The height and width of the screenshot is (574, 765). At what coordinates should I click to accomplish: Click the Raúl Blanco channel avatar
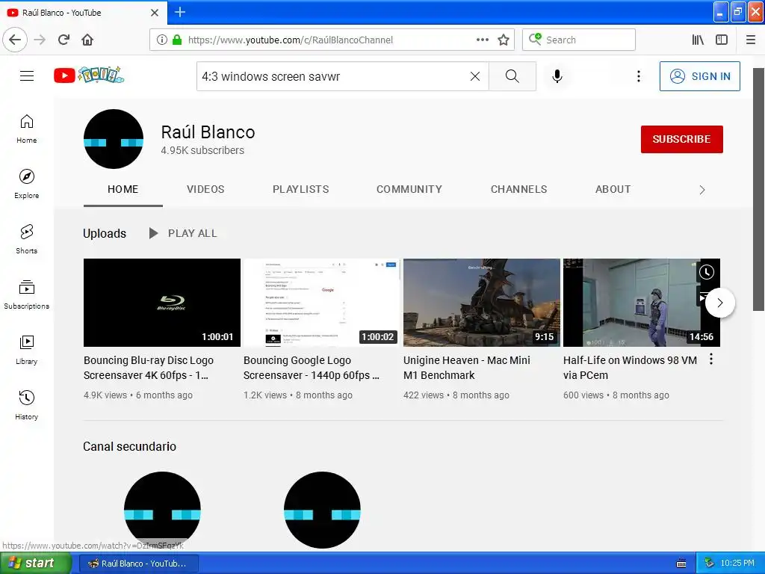114,139
